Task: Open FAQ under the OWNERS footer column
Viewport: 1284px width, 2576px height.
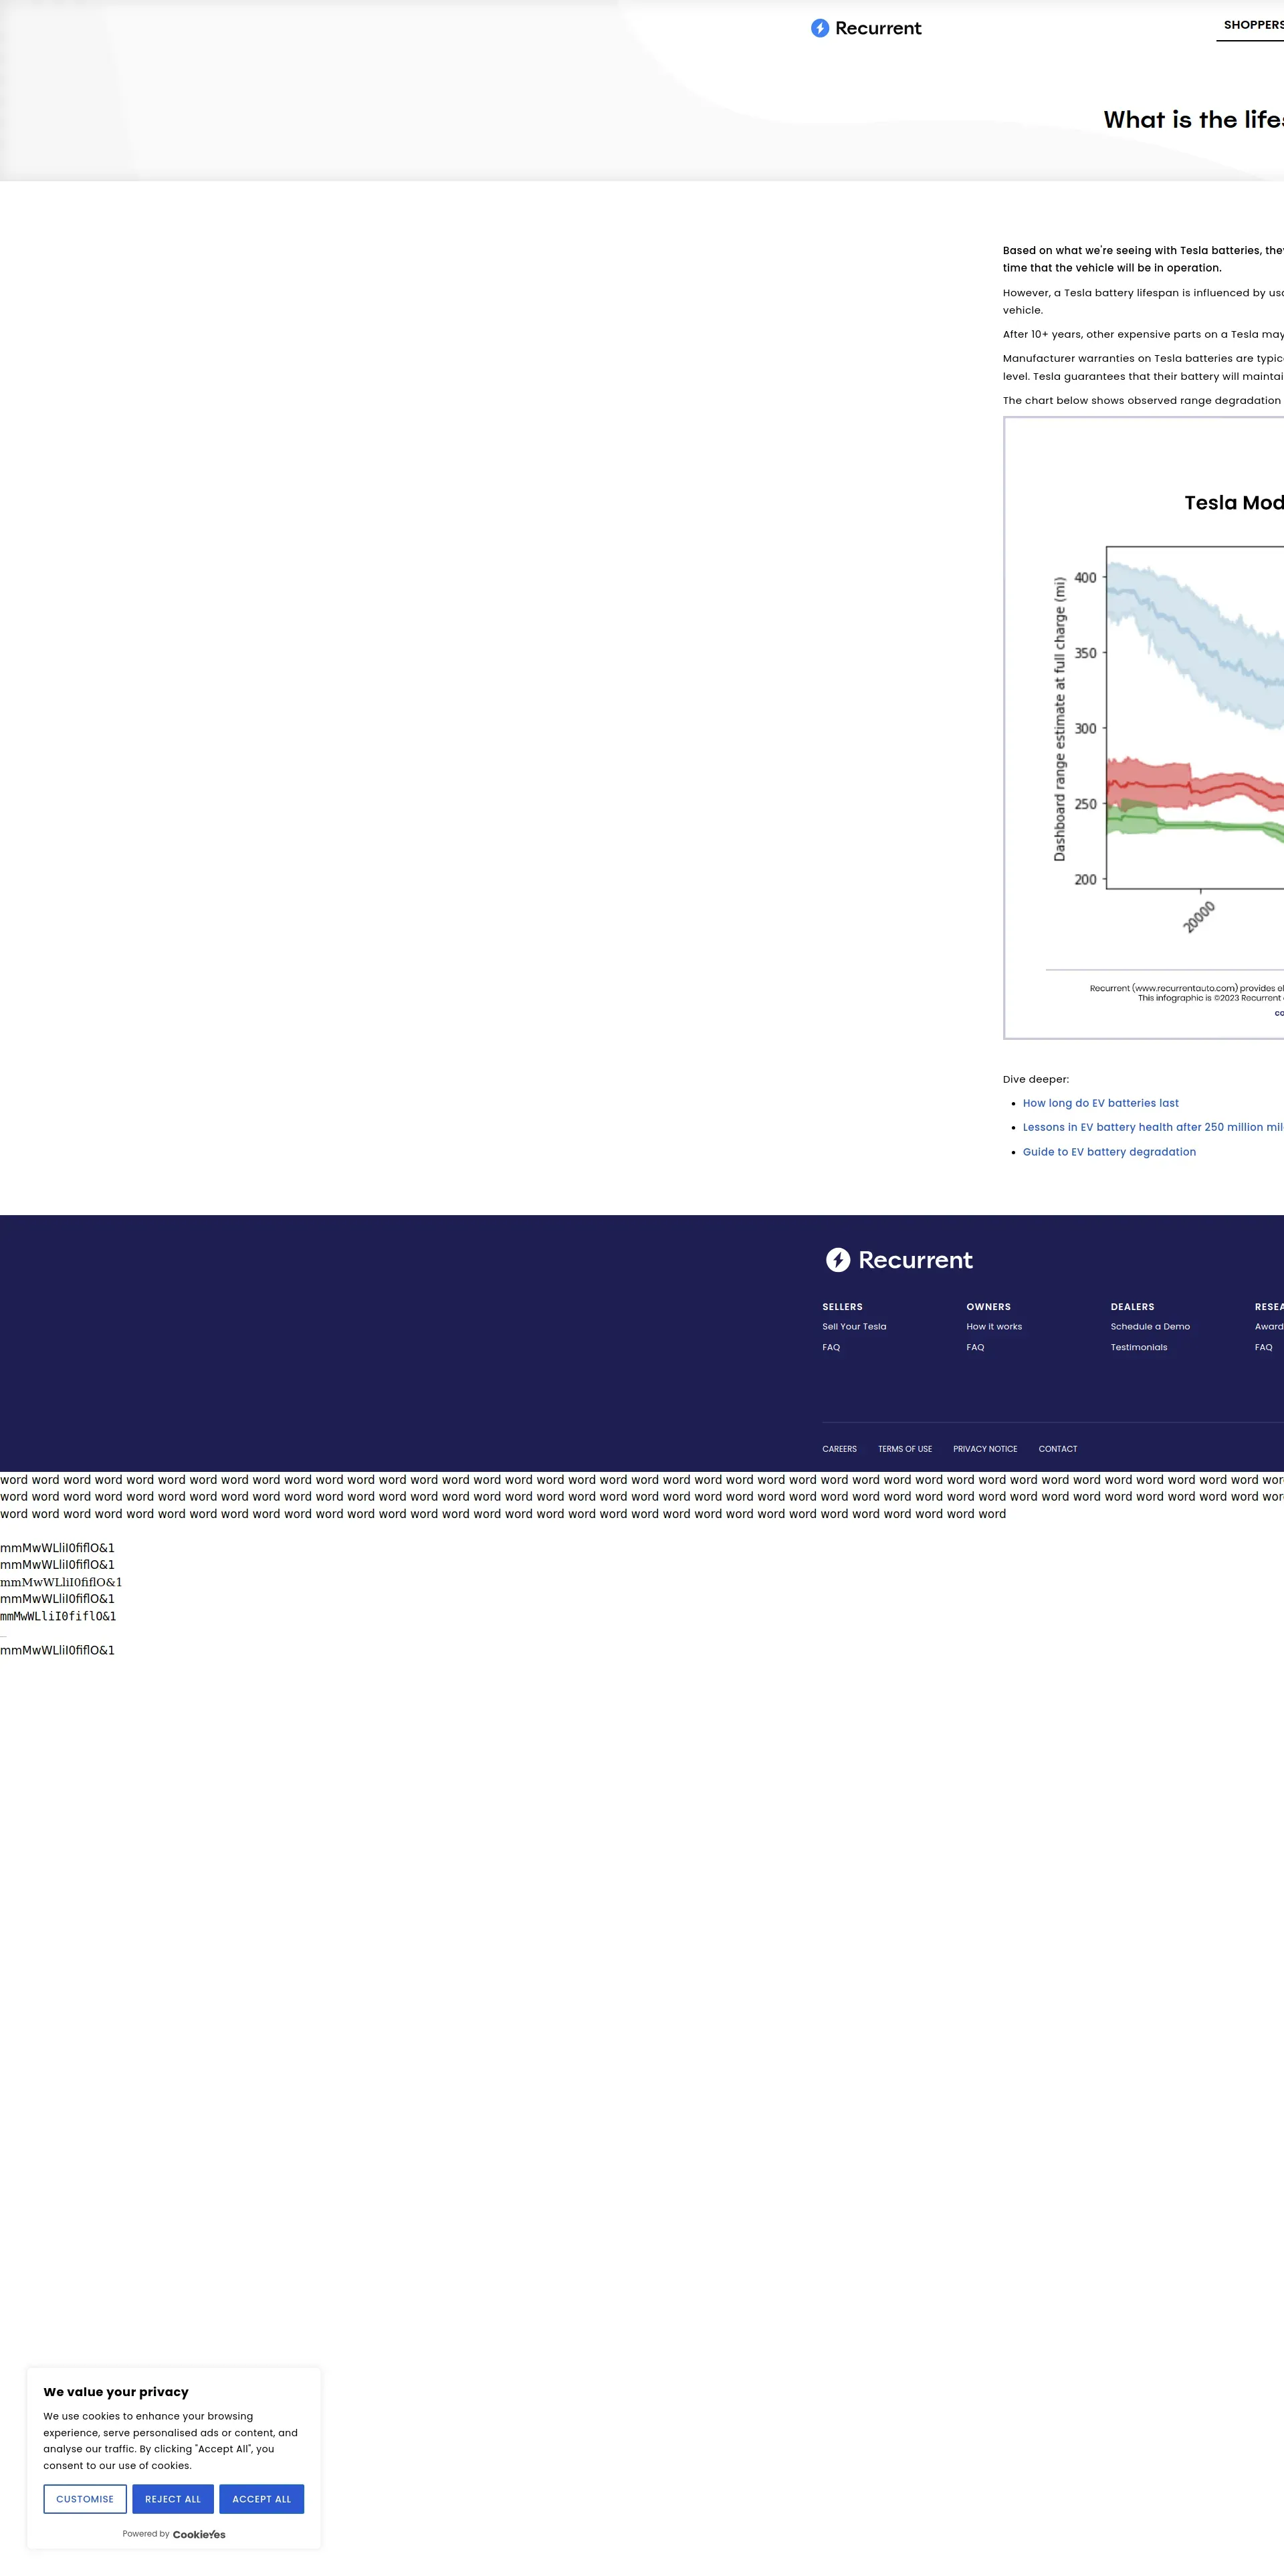Action: 975,1347
